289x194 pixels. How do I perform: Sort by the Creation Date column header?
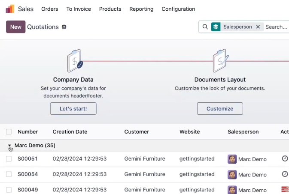coord(70,131)
